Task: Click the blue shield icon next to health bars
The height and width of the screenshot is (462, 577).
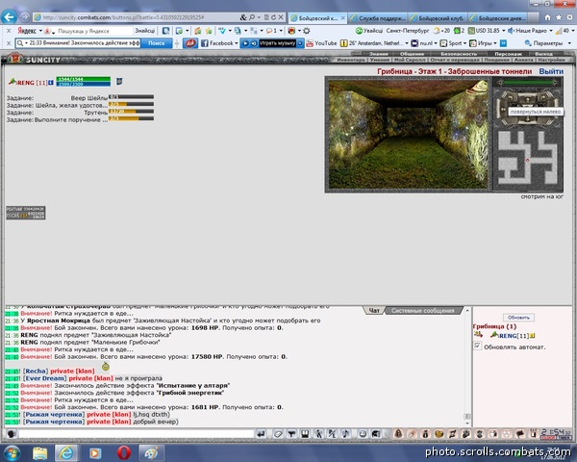Action: pos(119,81)
